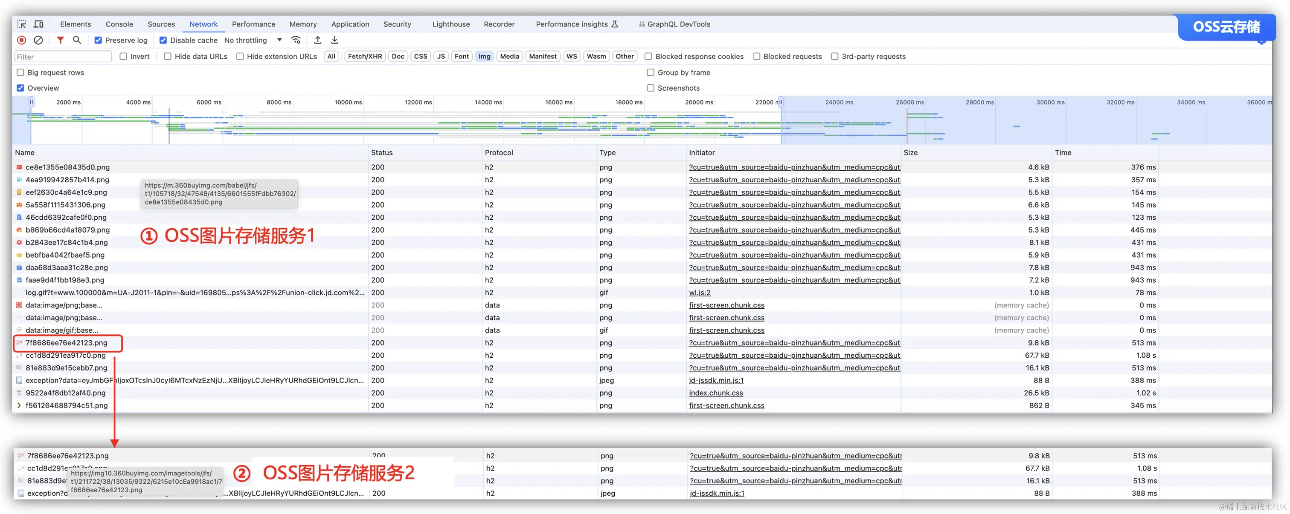Sort by the Time column header

1105,152
